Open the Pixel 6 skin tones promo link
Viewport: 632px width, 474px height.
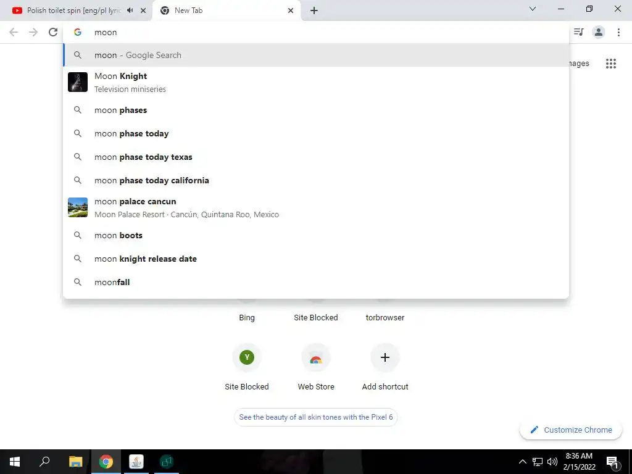(316, 417)
